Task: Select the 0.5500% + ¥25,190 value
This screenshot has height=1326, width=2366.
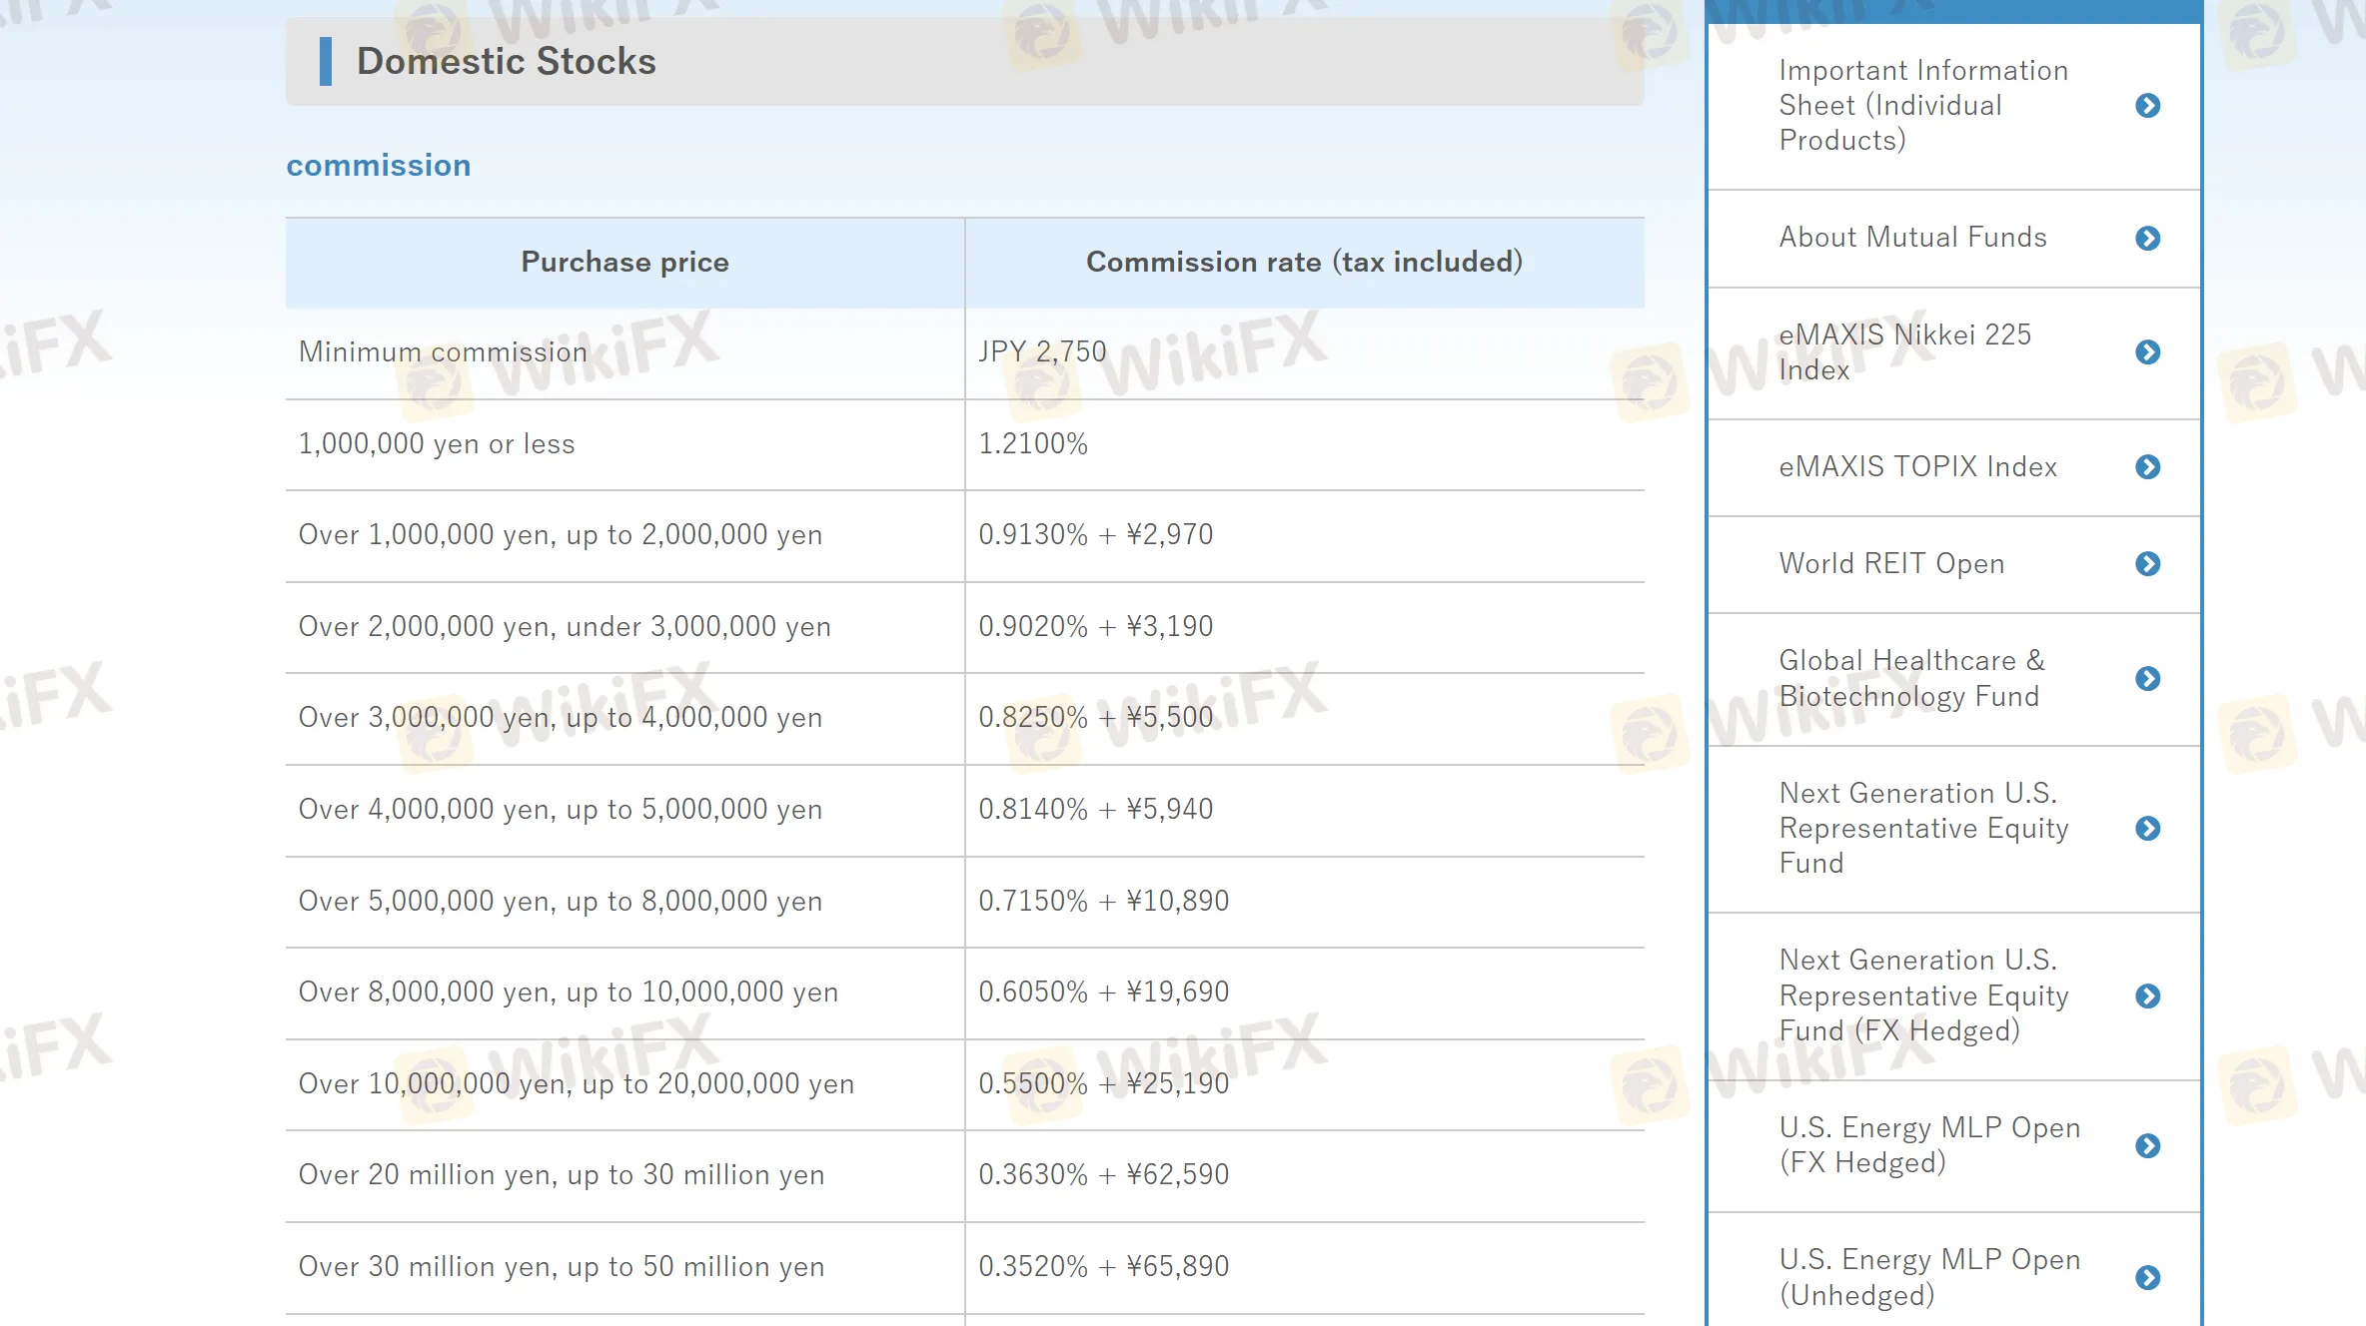Action: (1103, 1084)
